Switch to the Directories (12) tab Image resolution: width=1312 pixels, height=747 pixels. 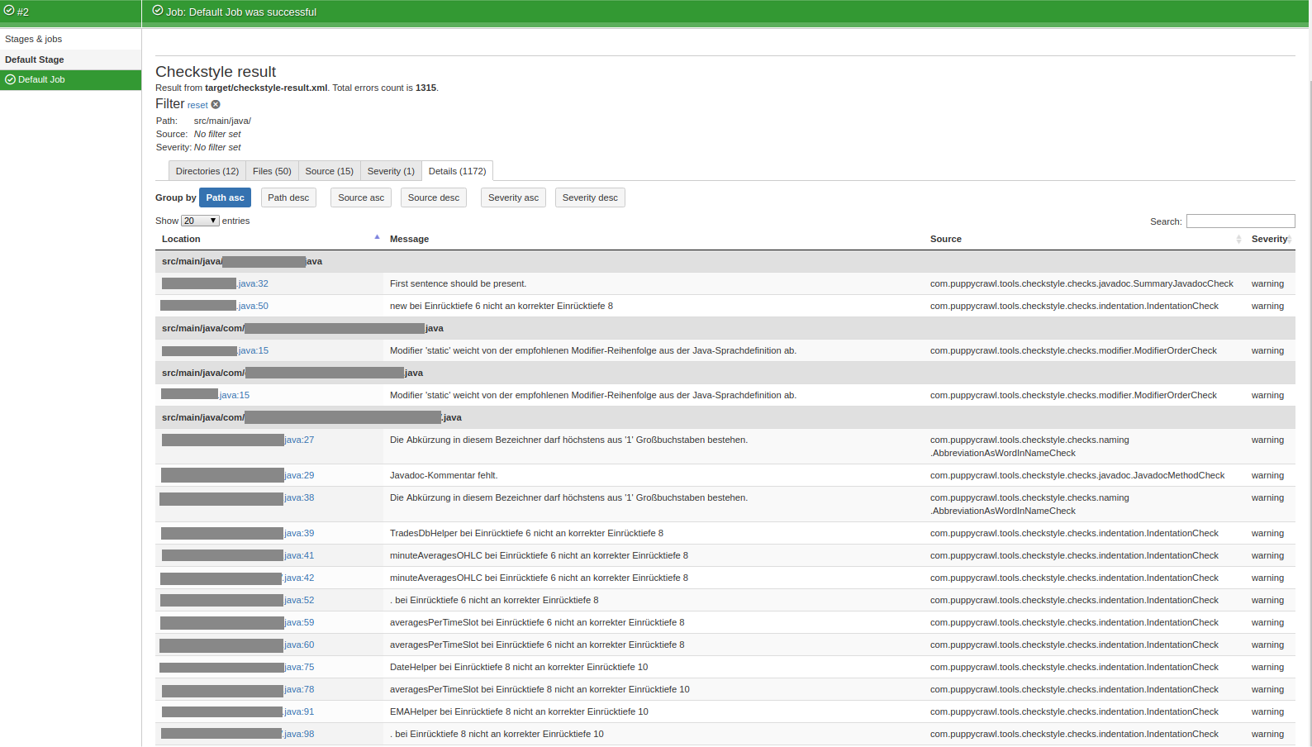click(x=207, y=171)
